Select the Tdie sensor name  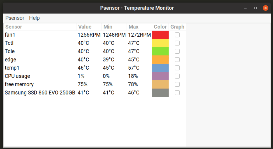(x=10, y=51)
